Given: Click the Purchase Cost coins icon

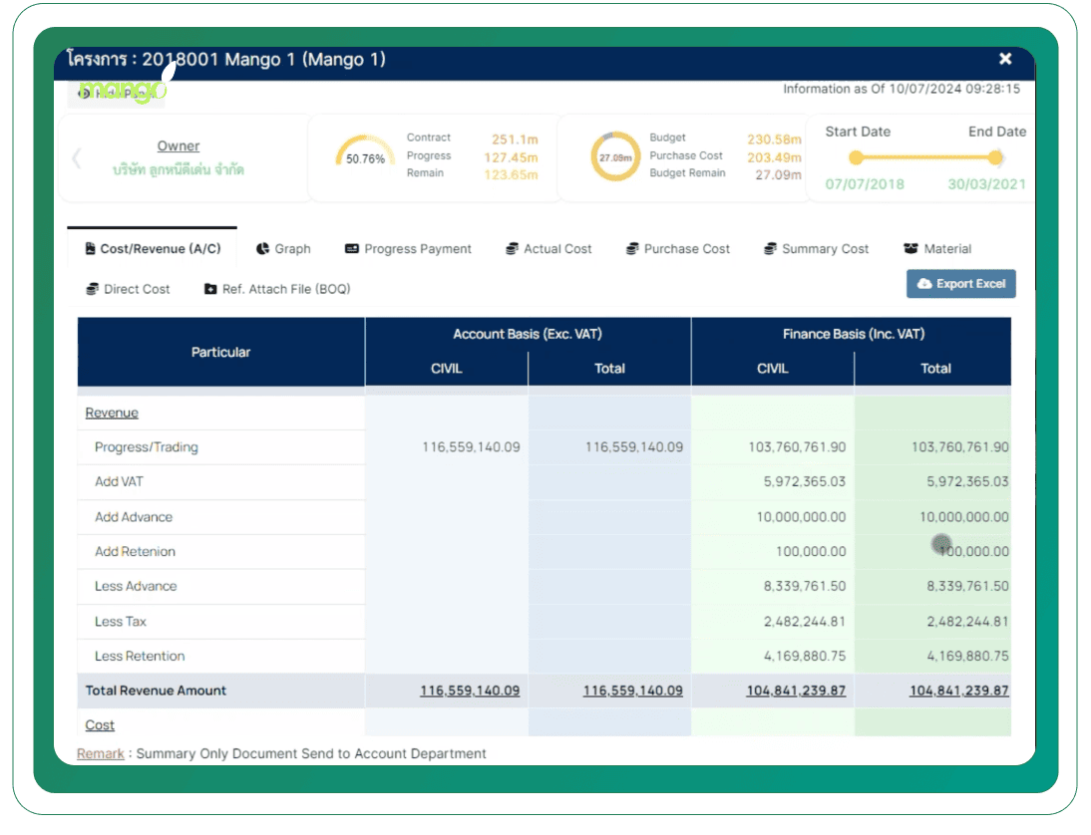Looking at the screenshot, I should pyautogui.click(x=632, y=249).
